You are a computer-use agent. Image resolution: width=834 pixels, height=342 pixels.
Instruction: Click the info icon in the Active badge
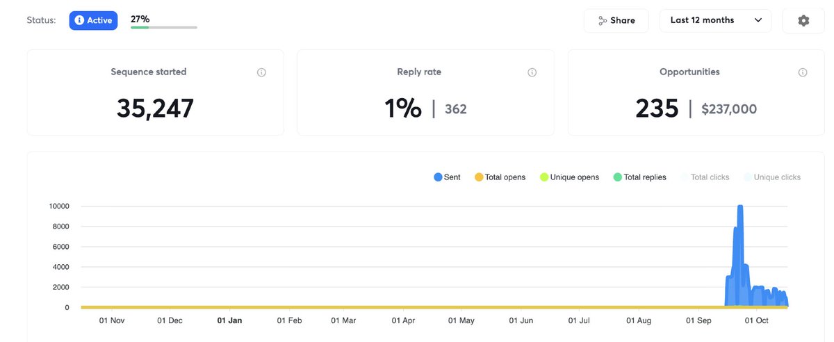pyautogui.click(x=79, y=20)
